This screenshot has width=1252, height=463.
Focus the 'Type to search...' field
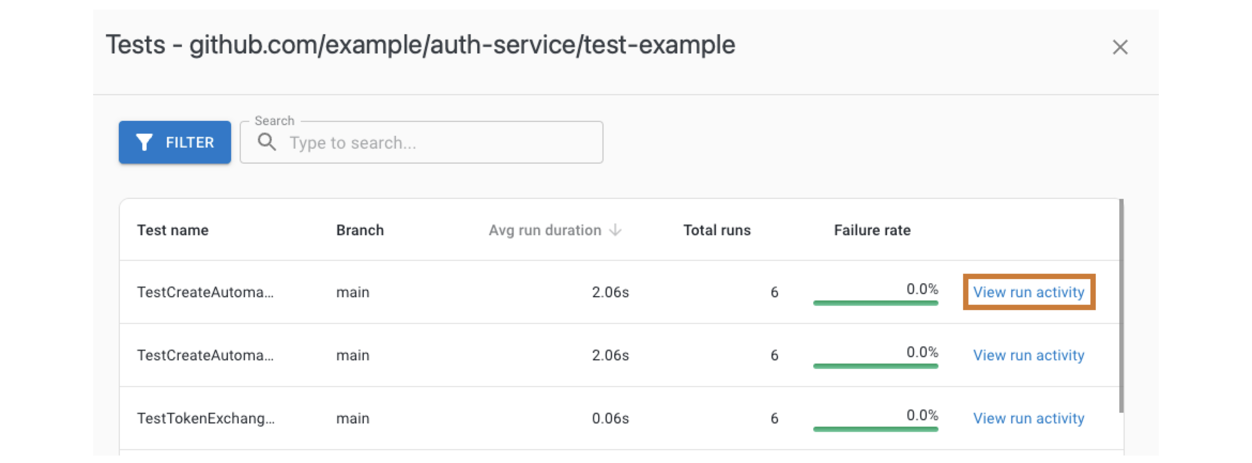point(422,142)
